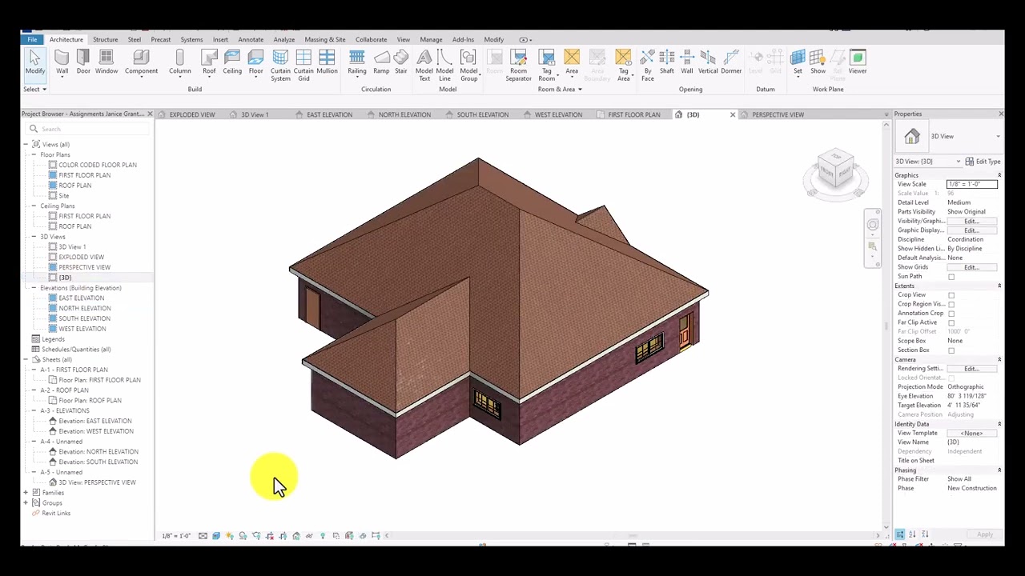Activate the Railing tool
1025x576 pixels.
click(x=356, y=62)
